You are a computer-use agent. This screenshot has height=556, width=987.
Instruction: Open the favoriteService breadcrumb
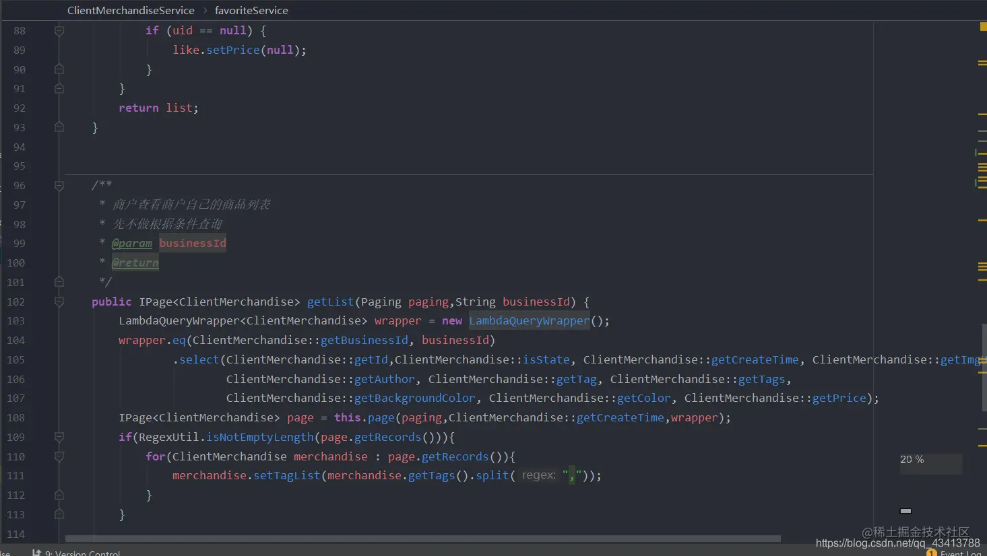[x=251, y=10]
